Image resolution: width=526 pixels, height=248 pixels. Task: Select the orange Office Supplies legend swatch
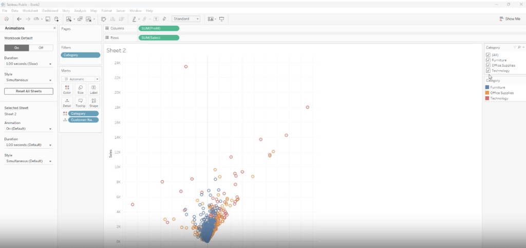tap(487, 93)
